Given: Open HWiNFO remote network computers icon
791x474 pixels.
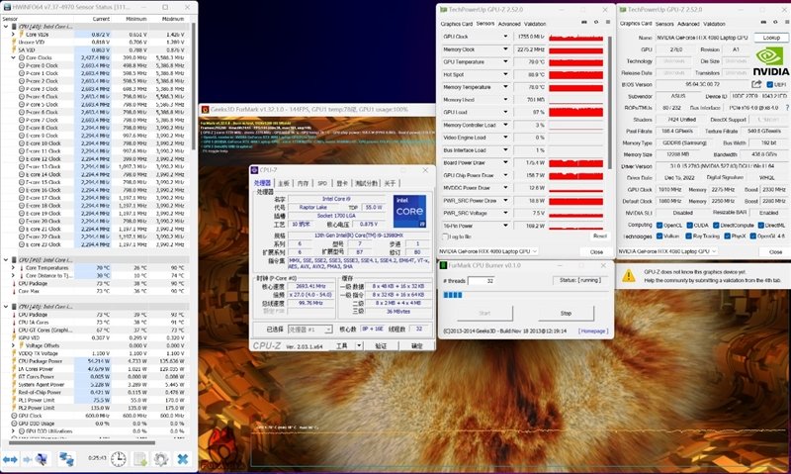Looking at the screenshot, I should click(x=66, y=459).
